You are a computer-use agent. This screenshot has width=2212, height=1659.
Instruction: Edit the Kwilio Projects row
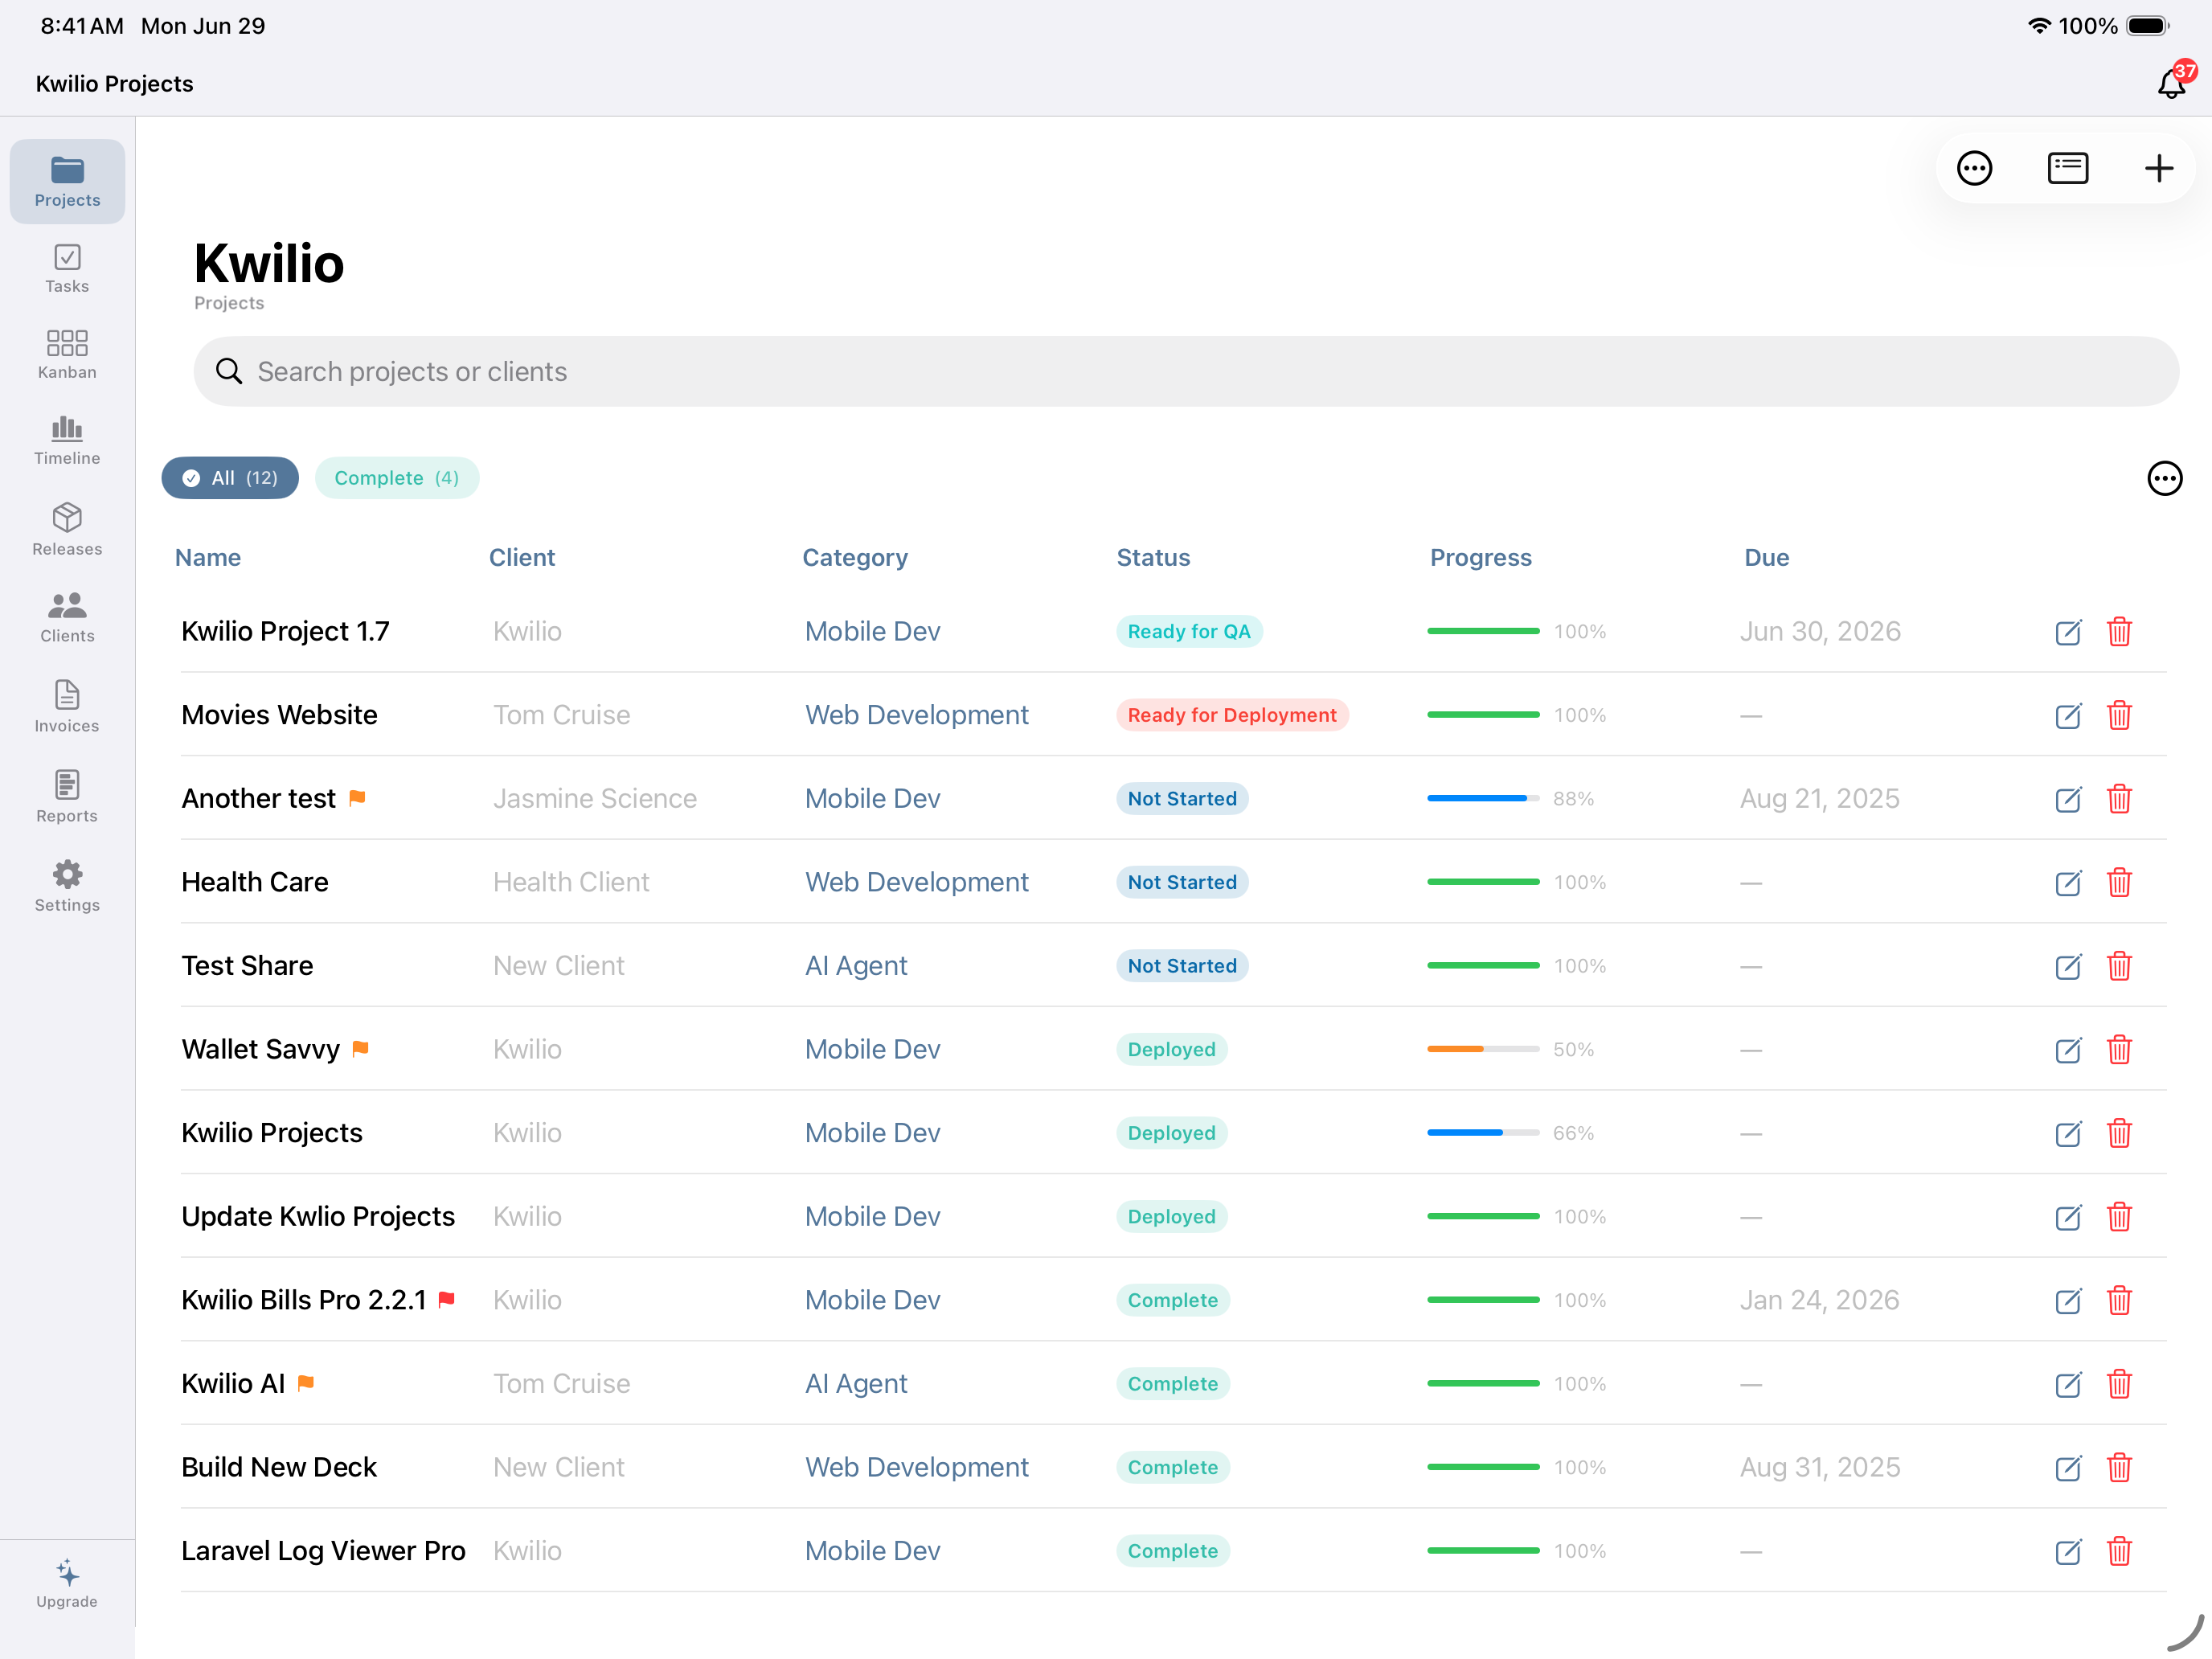[x=2067, y=1133]
